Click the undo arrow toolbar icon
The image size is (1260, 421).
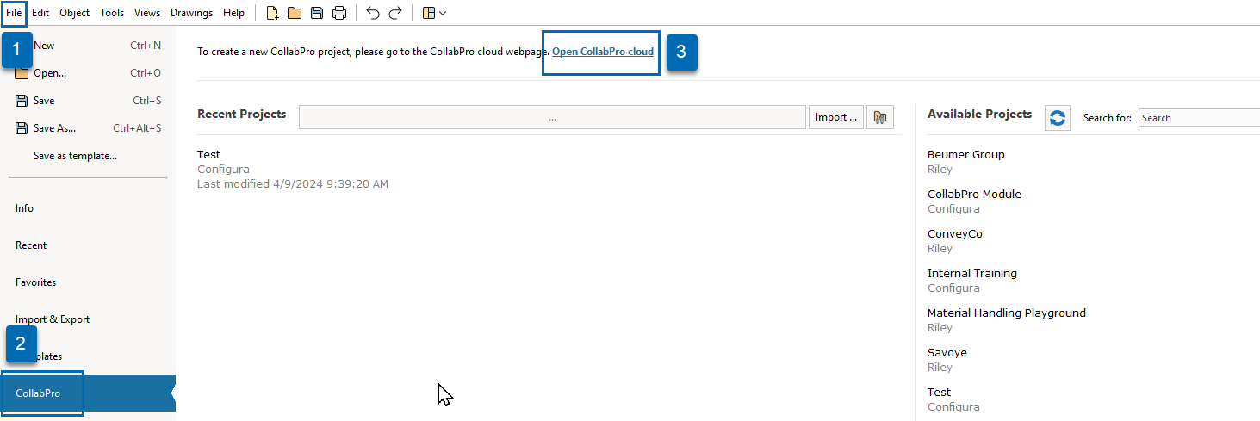click(x=373, y=13)
